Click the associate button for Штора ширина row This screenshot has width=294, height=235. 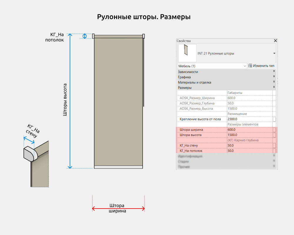(274, 130)
